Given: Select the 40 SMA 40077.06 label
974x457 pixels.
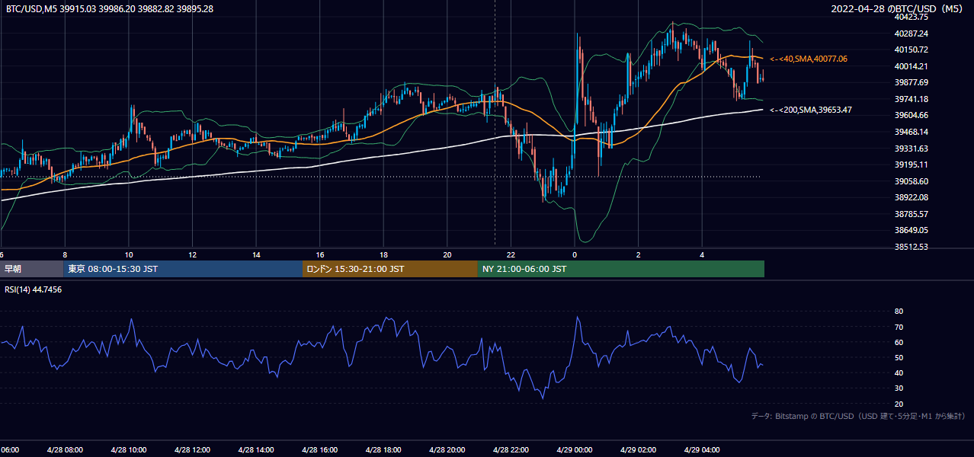Looking at the screenshot, I should click(x=809, y=59).
